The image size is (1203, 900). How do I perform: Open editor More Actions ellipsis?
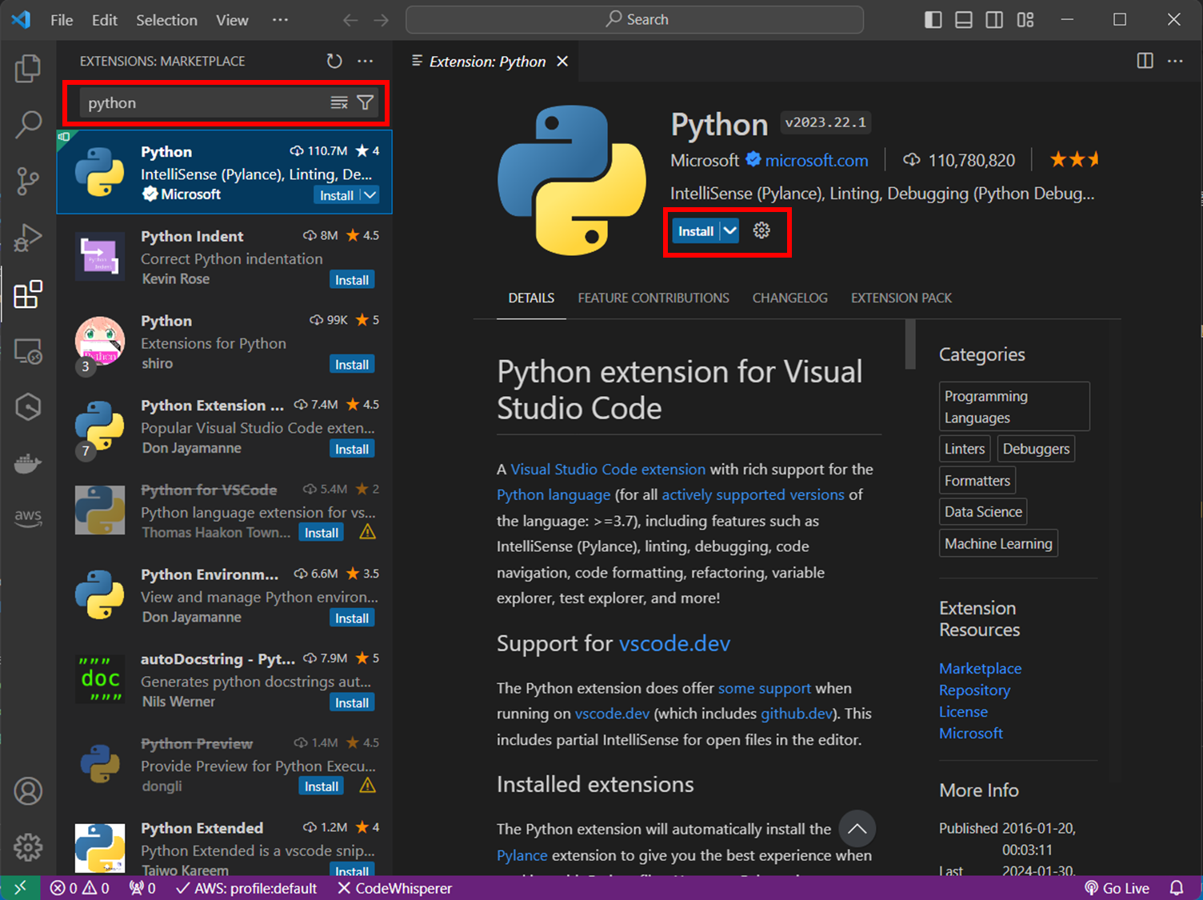coord(1175,61)
